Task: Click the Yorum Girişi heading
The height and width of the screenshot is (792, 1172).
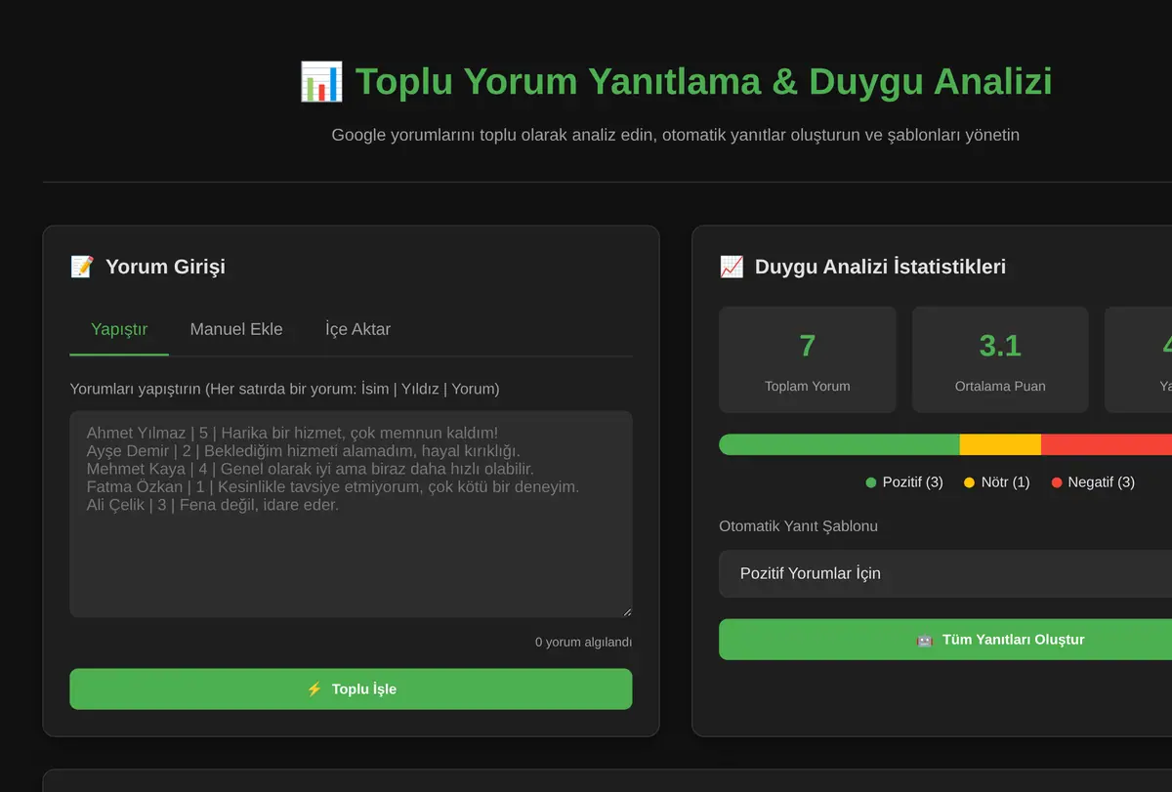Action: point(165,267)
